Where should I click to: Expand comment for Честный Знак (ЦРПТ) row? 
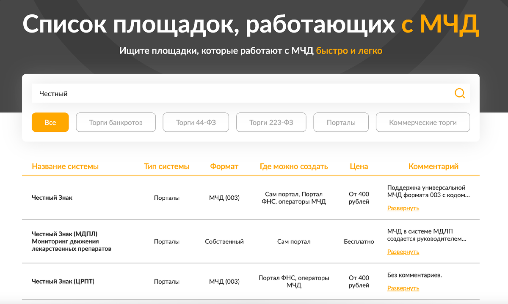pyautogui.click(x=403, y=288)
